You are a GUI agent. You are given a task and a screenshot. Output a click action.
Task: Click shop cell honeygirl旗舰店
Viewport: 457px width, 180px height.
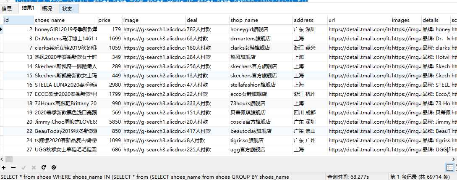click(261, 29)
